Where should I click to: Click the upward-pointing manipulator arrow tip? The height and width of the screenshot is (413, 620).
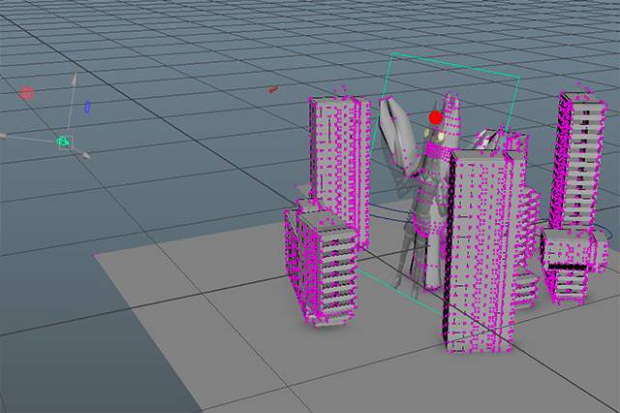point(73,78)
